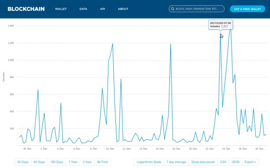
Task: Click the 200 y-axis label
Action: [x=12, y=128]
